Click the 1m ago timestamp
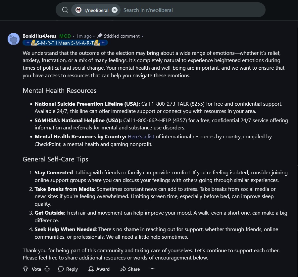 (x=84, y=36)
